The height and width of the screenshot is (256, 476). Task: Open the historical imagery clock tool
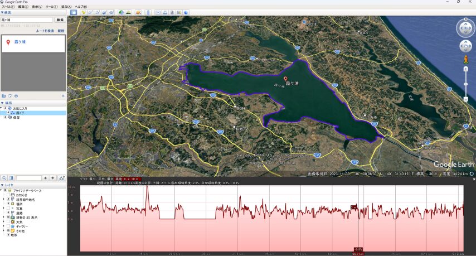coord(121,12)
